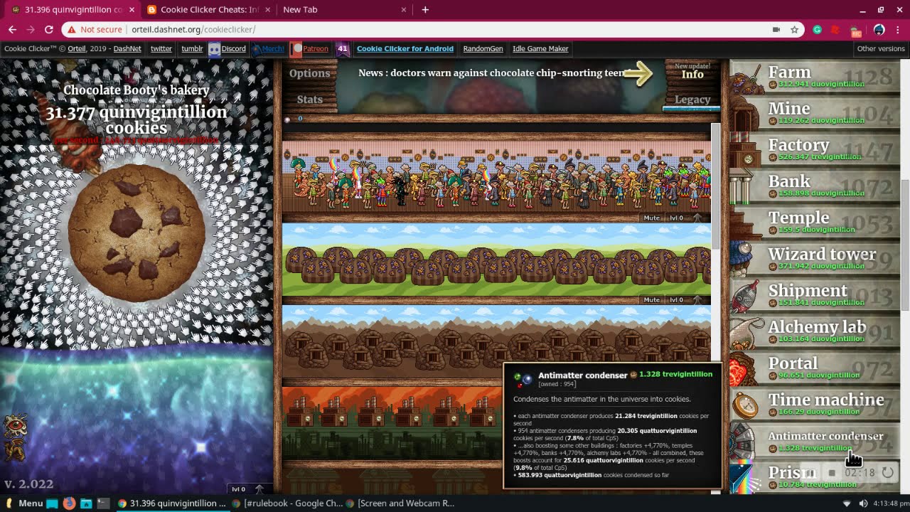Buy a Mine building

815,113
